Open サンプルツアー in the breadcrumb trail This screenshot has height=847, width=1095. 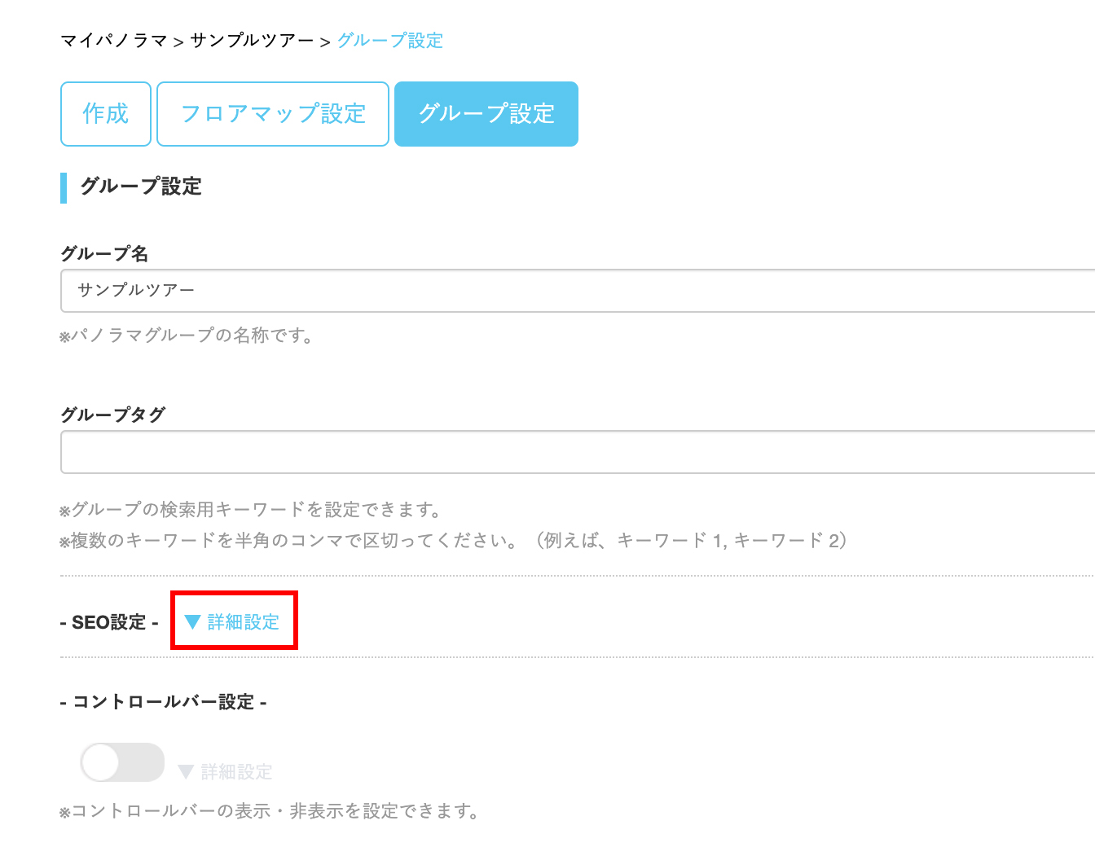coord(252,41)
